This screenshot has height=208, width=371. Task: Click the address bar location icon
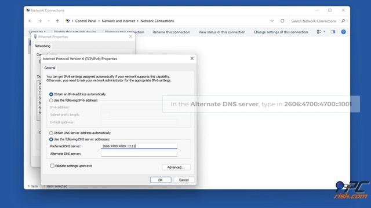pyautogui.click(x=68, y=21)
